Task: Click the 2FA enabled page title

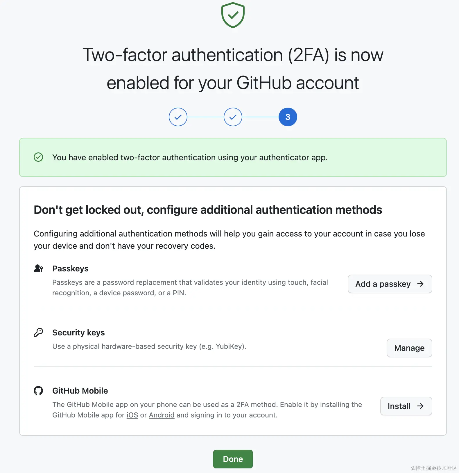Action: point(232,68)
